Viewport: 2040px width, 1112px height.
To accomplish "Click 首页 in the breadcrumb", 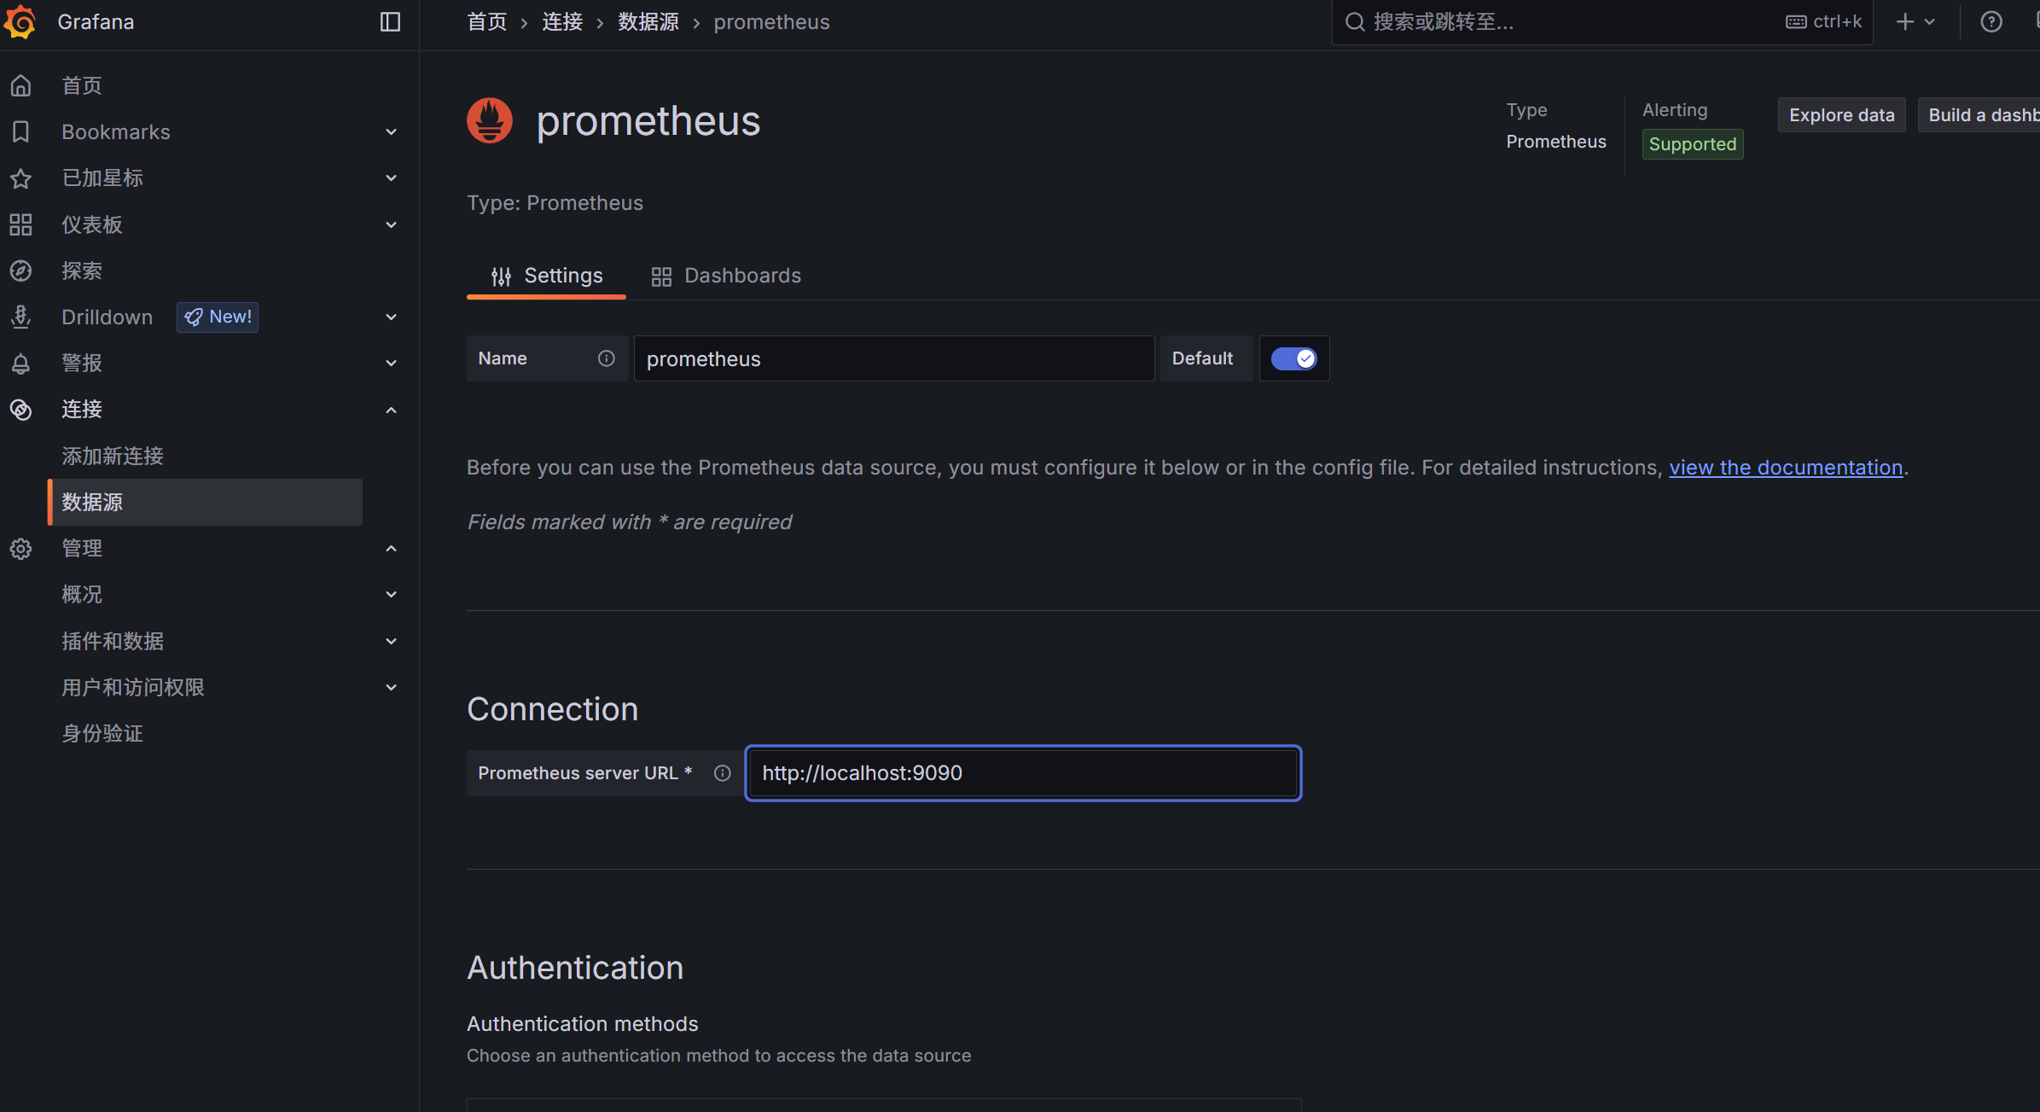I will (x=487, y=22).
